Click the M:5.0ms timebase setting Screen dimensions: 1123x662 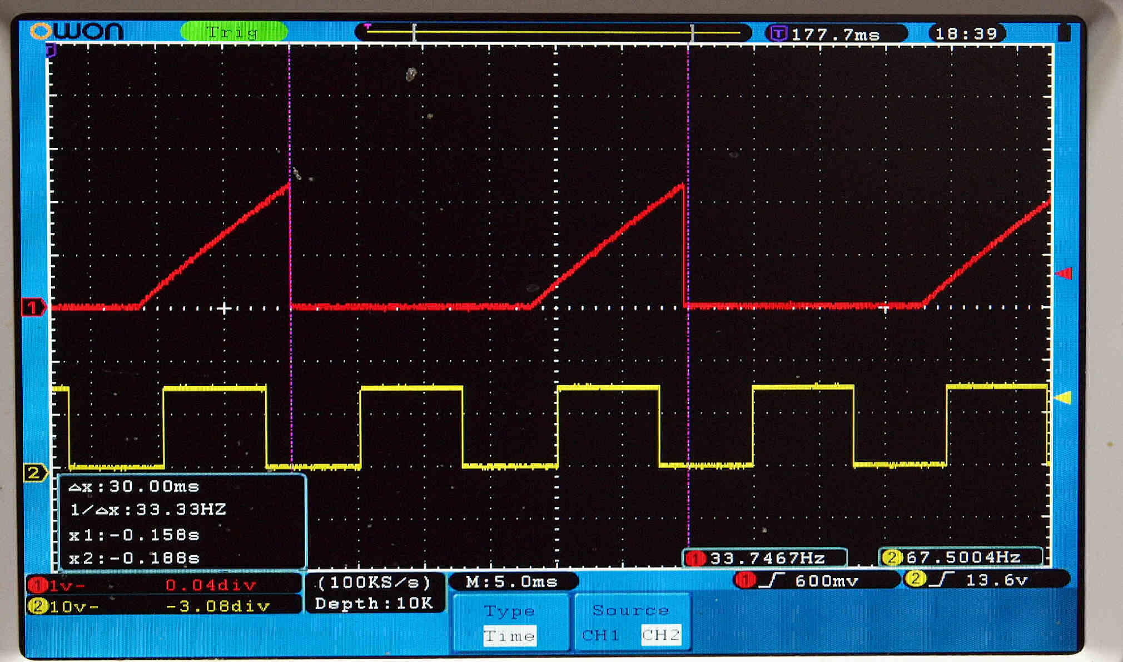(x=512, y=582)
